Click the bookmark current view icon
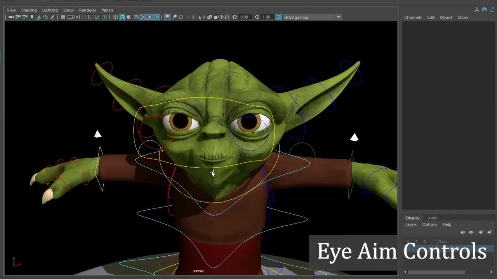Screen dimensions: 497x279 click(32, 17)
